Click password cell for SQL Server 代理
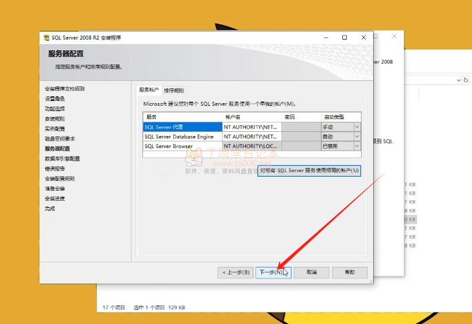Image resolution: width=472 pixels, height=324 pixels. click(x=302, y=127)
